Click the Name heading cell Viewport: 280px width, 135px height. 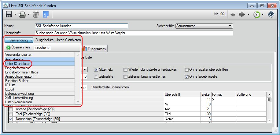182,119
